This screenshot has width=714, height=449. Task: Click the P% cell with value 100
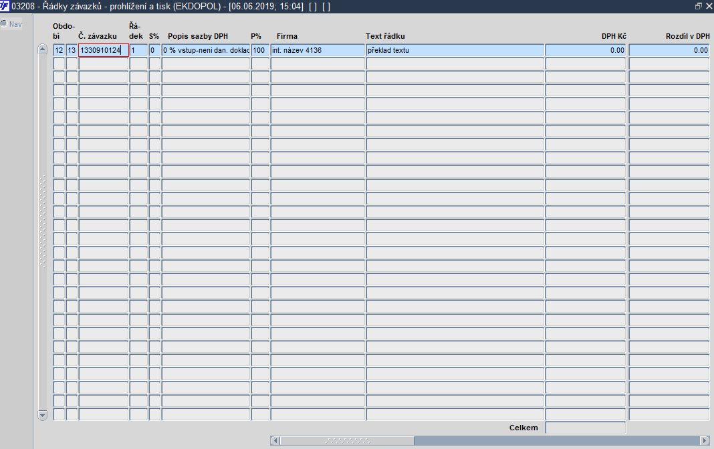[x=260, y=50]
